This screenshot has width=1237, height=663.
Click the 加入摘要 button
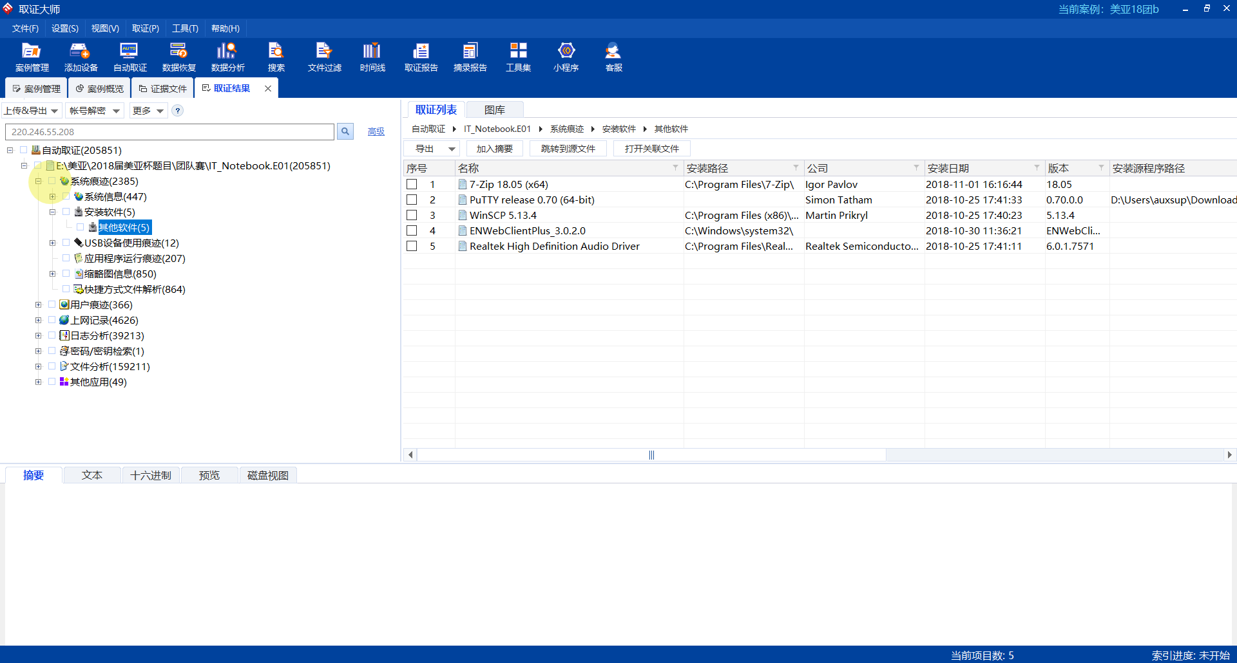pyautogui.click(x=494, y=149)
